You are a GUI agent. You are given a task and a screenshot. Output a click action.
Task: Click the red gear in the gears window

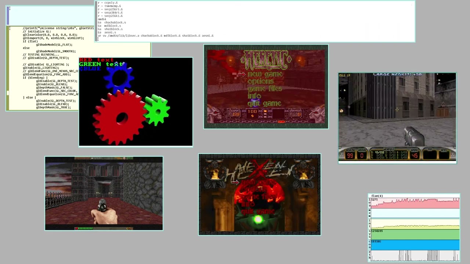[x=119, y=117]
